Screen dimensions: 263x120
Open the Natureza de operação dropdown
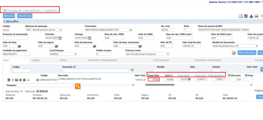click(44, 30)
